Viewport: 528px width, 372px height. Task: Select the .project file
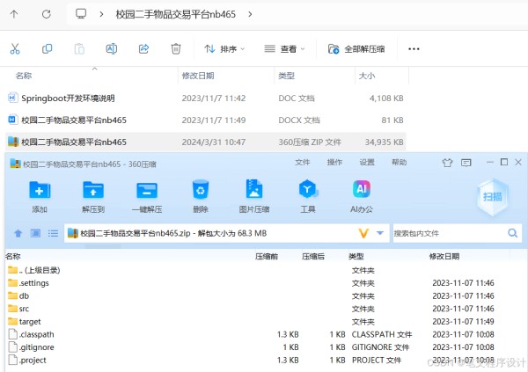[266, 360]
